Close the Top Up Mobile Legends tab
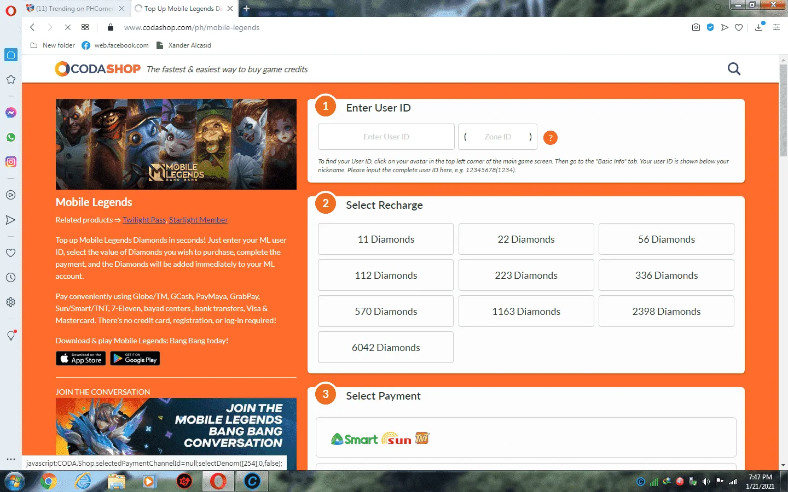788x492 pixels. (230, 9)
